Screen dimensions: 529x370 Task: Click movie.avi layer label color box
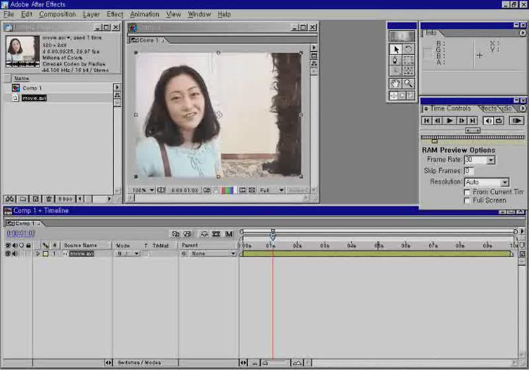46,253
